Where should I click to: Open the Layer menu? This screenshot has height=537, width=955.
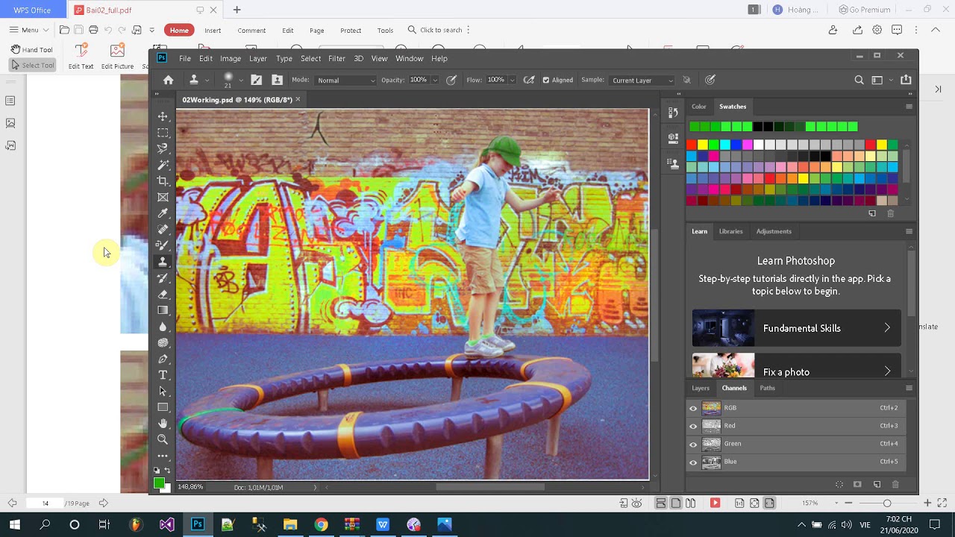click(258, 58)
